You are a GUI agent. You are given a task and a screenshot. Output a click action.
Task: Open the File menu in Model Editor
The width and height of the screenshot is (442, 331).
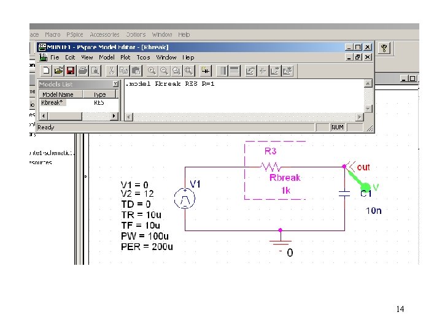click(55, 58)
